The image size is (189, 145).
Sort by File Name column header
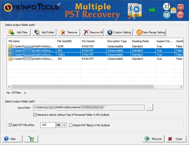(x=31, y=41)
